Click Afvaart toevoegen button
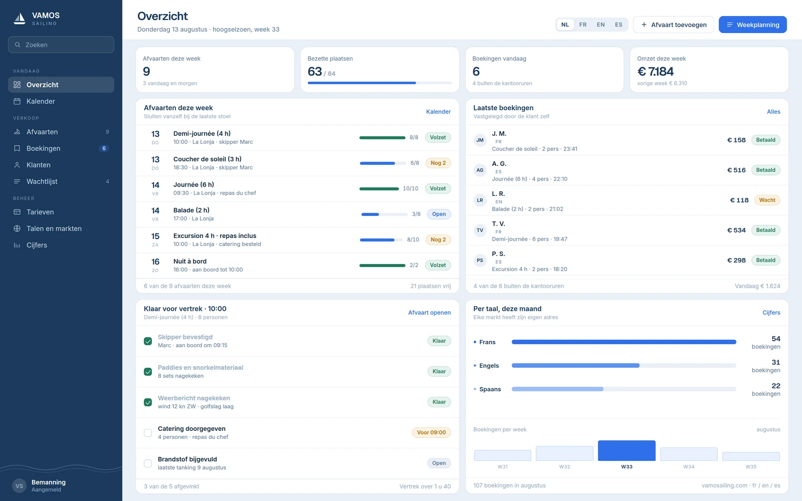This screenshot has width=802, height=501. [x=674, y=25]
